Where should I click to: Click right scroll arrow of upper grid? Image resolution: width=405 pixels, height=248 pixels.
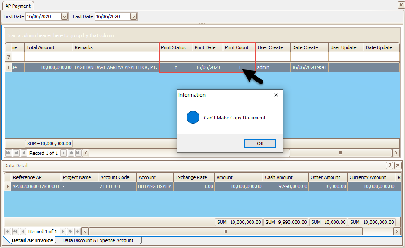point(396,153)
